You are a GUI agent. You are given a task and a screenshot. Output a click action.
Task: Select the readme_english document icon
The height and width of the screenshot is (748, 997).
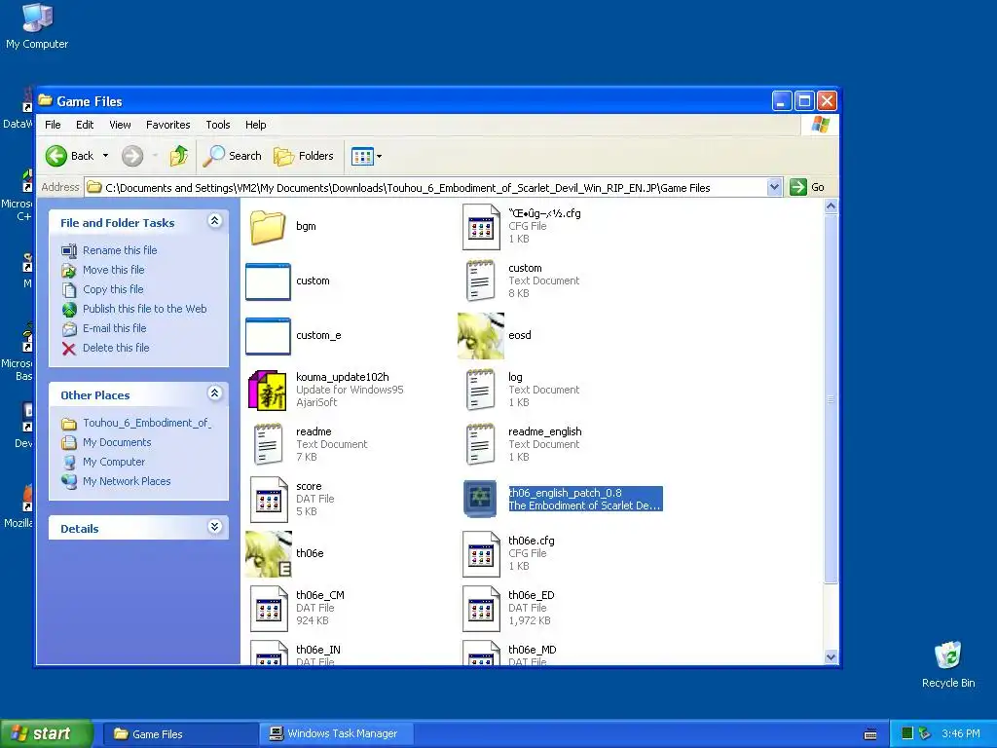(x=481, y=444)
